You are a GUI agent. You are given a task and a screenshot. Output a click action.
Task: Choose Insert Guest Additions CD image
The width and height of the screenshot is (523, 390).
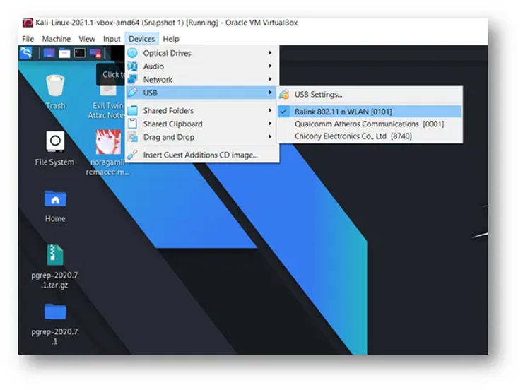(x=202, y=155)
